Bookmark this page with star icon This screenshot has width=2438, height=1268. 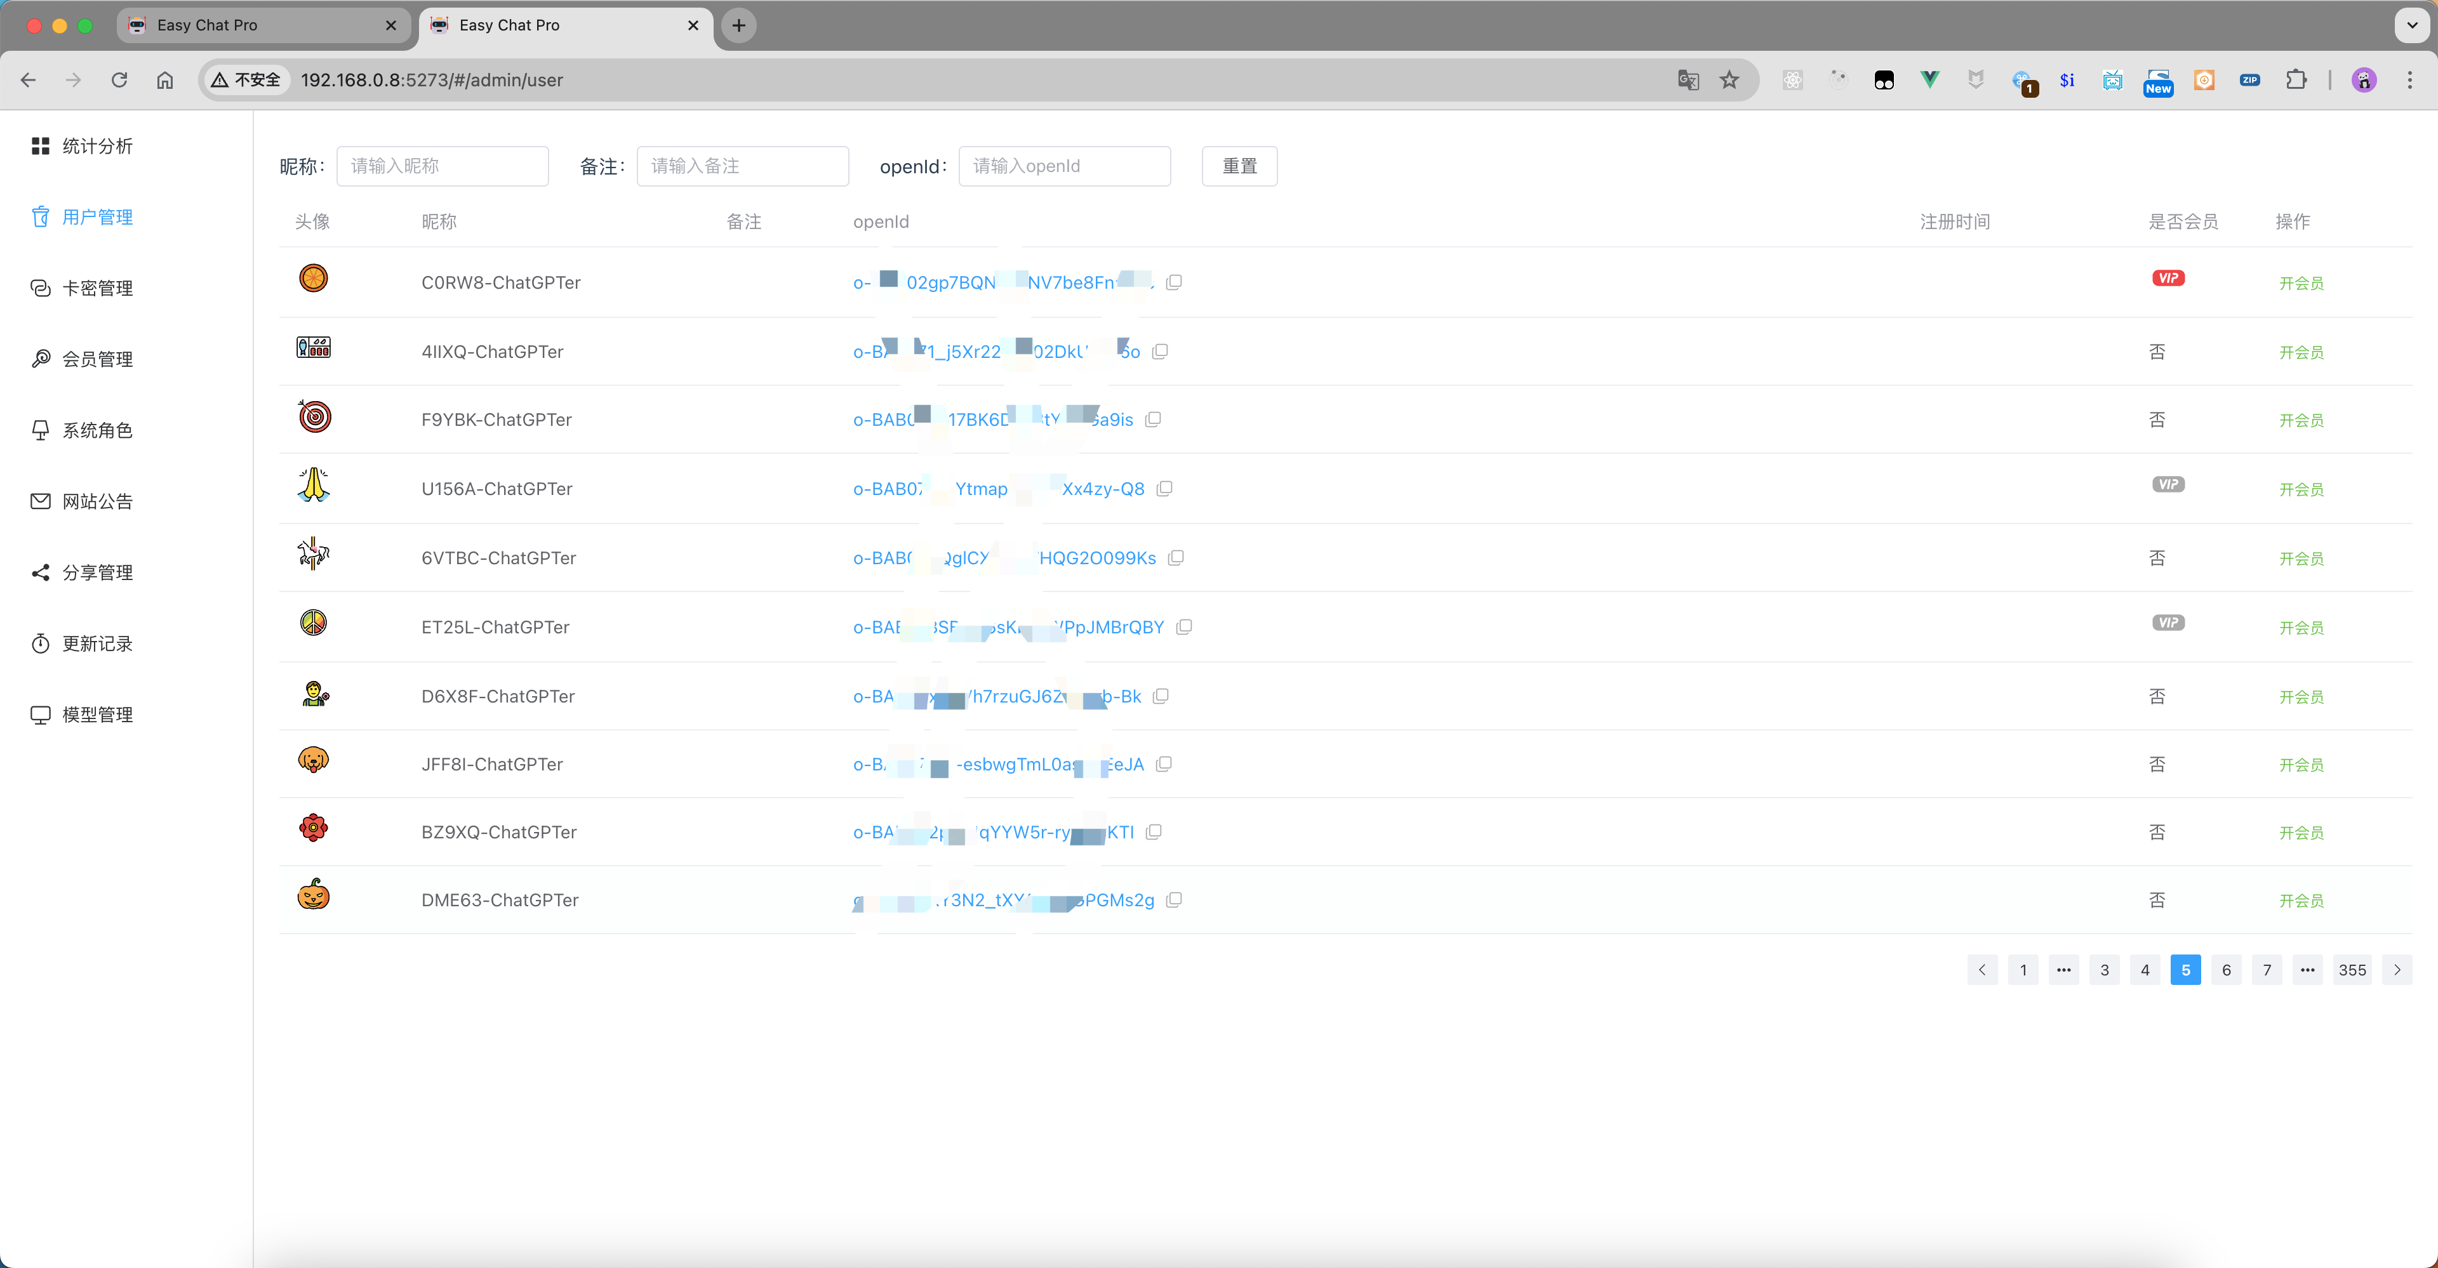tap(1729, 81)
